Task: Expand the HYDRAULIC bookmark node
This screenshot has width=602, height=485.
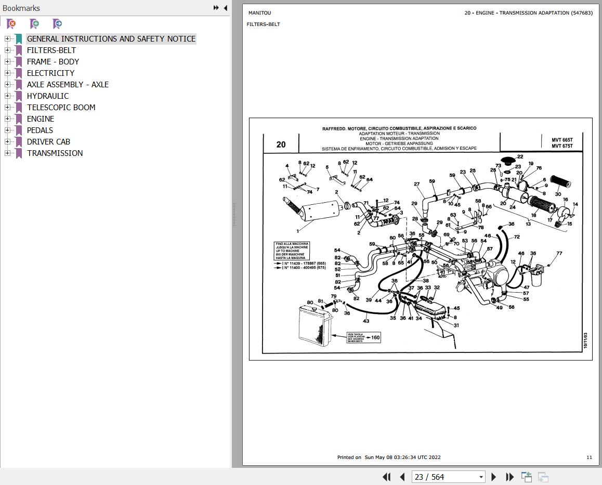Action: pyautogui.click(x=7, y=96)
